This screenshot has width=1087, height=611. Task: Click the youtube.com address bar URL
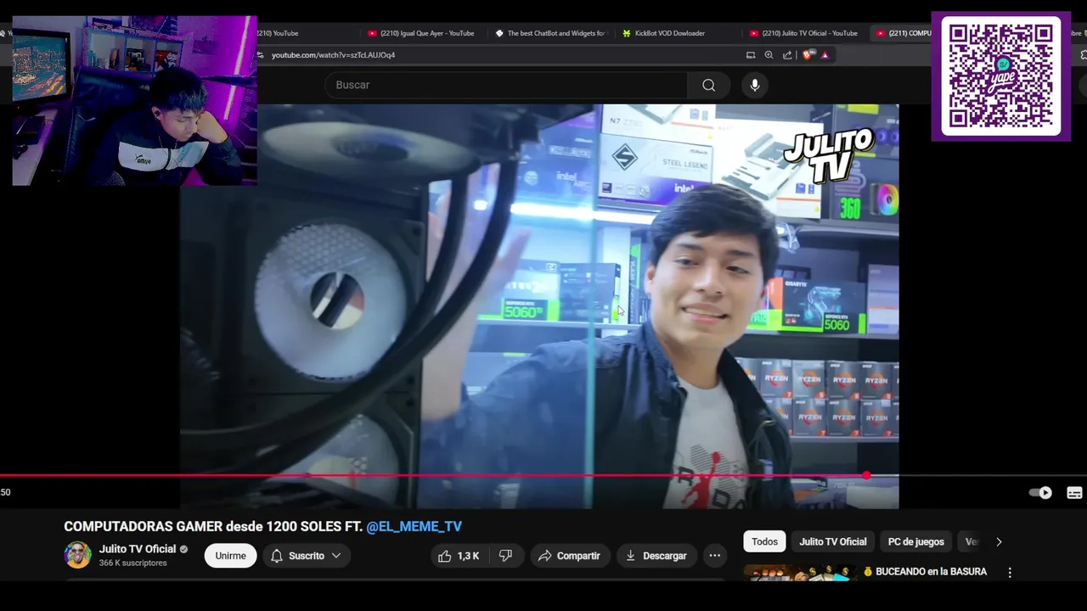coord(333,55)
